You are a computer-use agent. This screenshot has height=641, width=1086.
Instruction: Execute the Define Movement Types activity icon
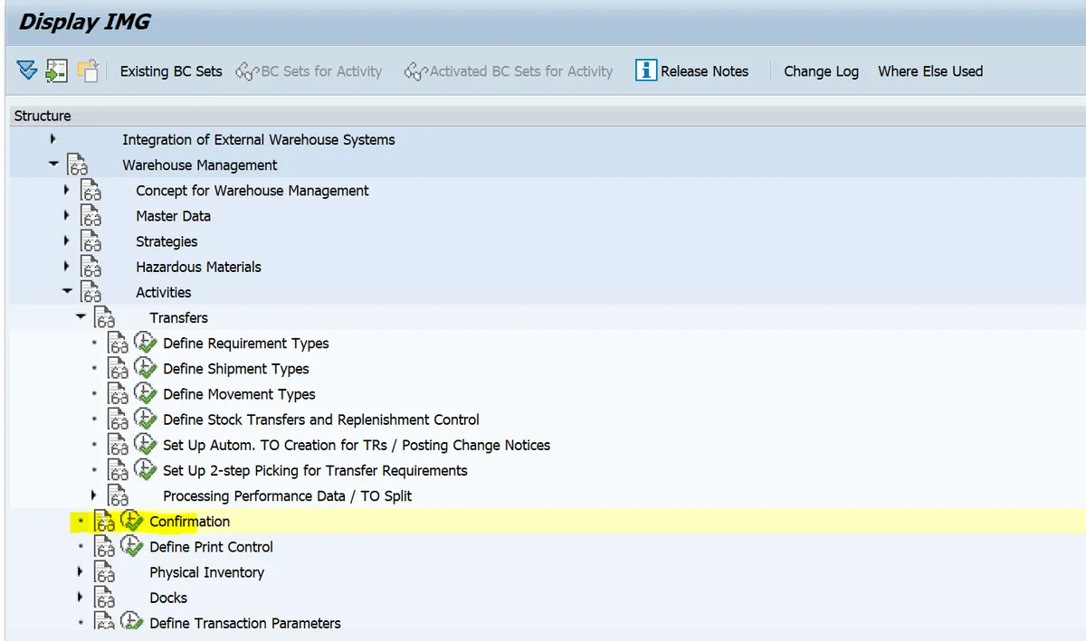145,393
